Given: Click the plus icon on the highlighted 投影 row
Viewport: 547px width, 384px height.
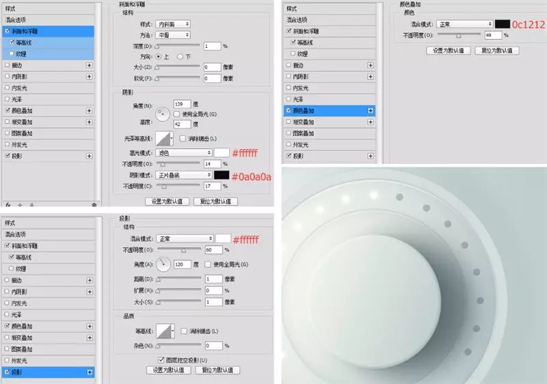Looking at the screenshot, I should pyautogui.click(x=90, y=372).
